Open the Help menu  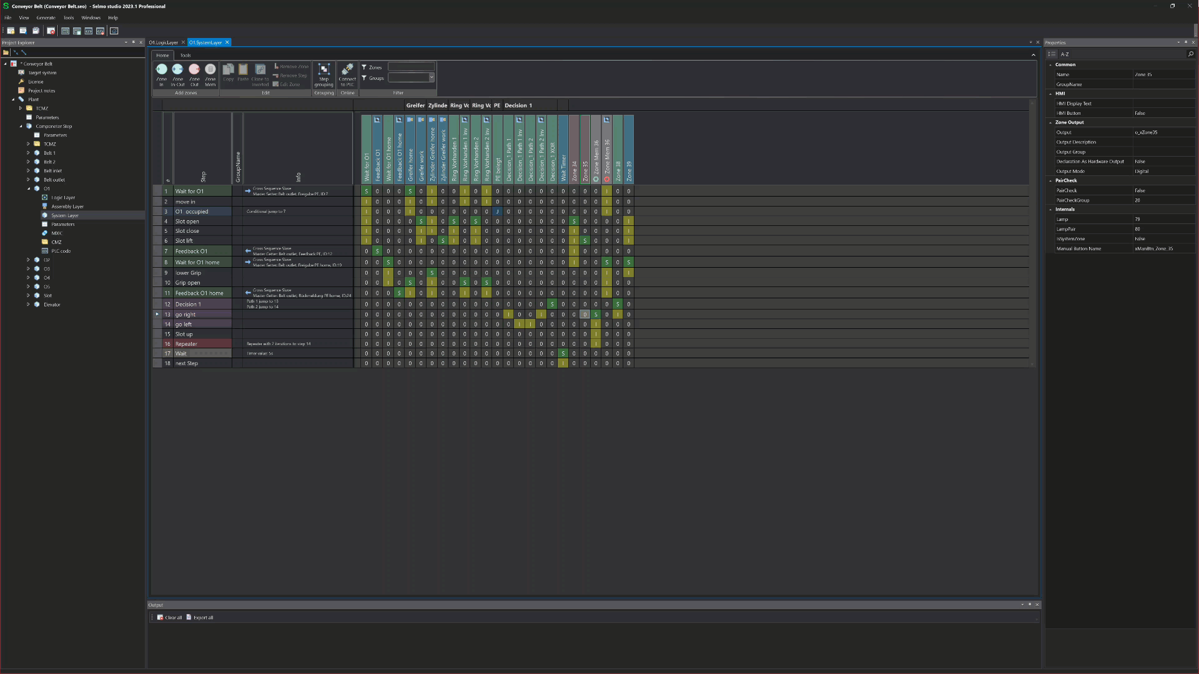click(x=113, y=17)
